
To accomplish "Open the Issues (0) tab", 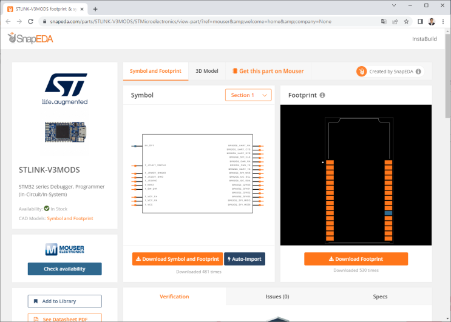I will click(277, 297).
